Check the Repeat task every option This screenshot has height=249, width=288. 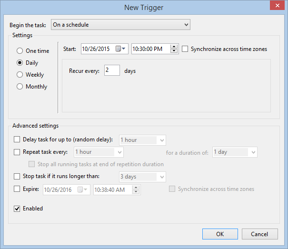coord(17,152)
